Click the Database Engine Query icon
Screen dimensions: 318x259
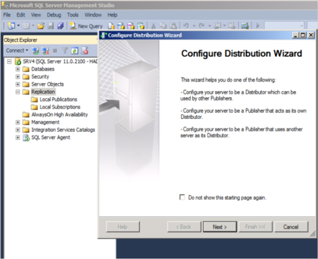pos(111,26)
